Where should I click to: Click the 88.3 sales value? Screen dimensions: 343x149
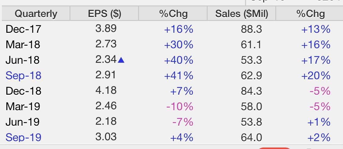tap(251, 29)
